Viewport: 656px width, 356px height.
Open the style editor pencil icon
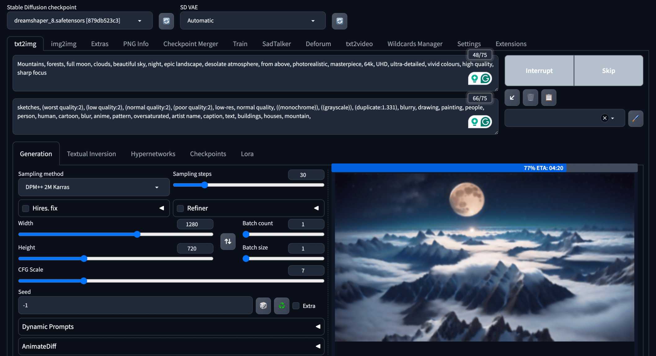636,118
